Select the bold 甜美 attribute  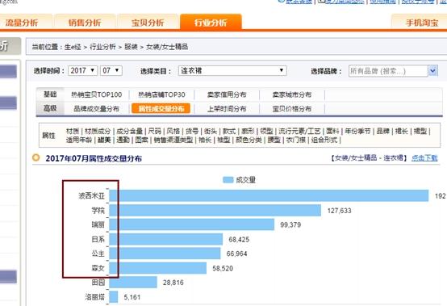click(x=104, y=140)
